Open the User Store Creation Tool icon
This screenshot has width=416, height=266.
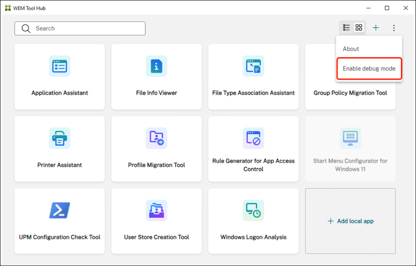pos(157,210)
